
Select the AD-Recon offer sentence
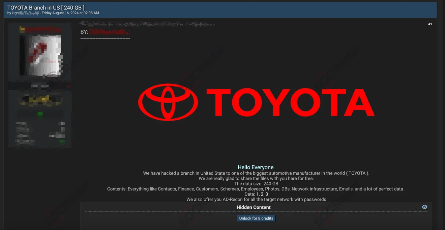(256, 199)
